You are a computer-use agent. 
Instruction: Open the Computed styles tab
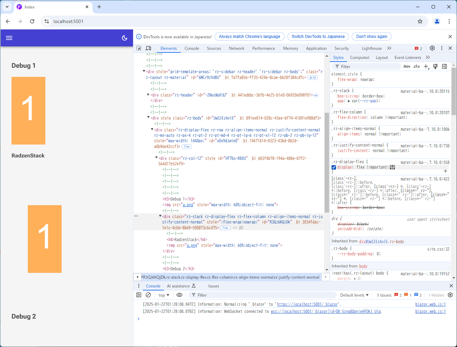360,58
